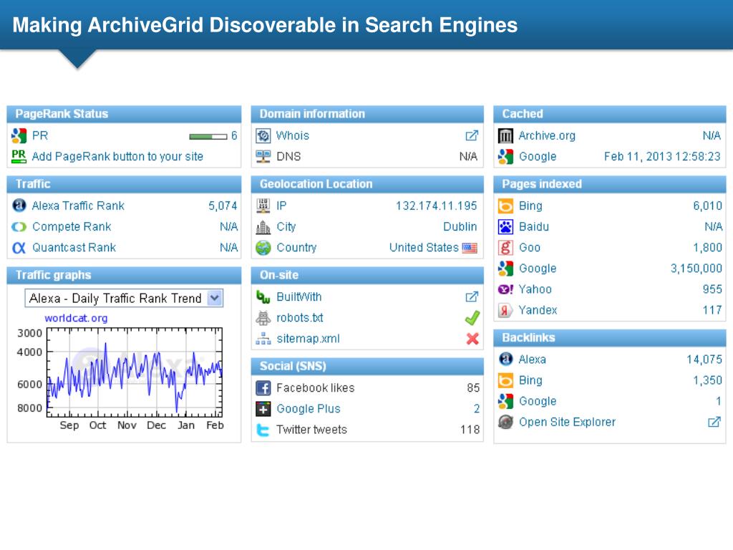Open the sitemap.xml link
The width and height of the screenshot is (733, 550).
tap(308, 339)
